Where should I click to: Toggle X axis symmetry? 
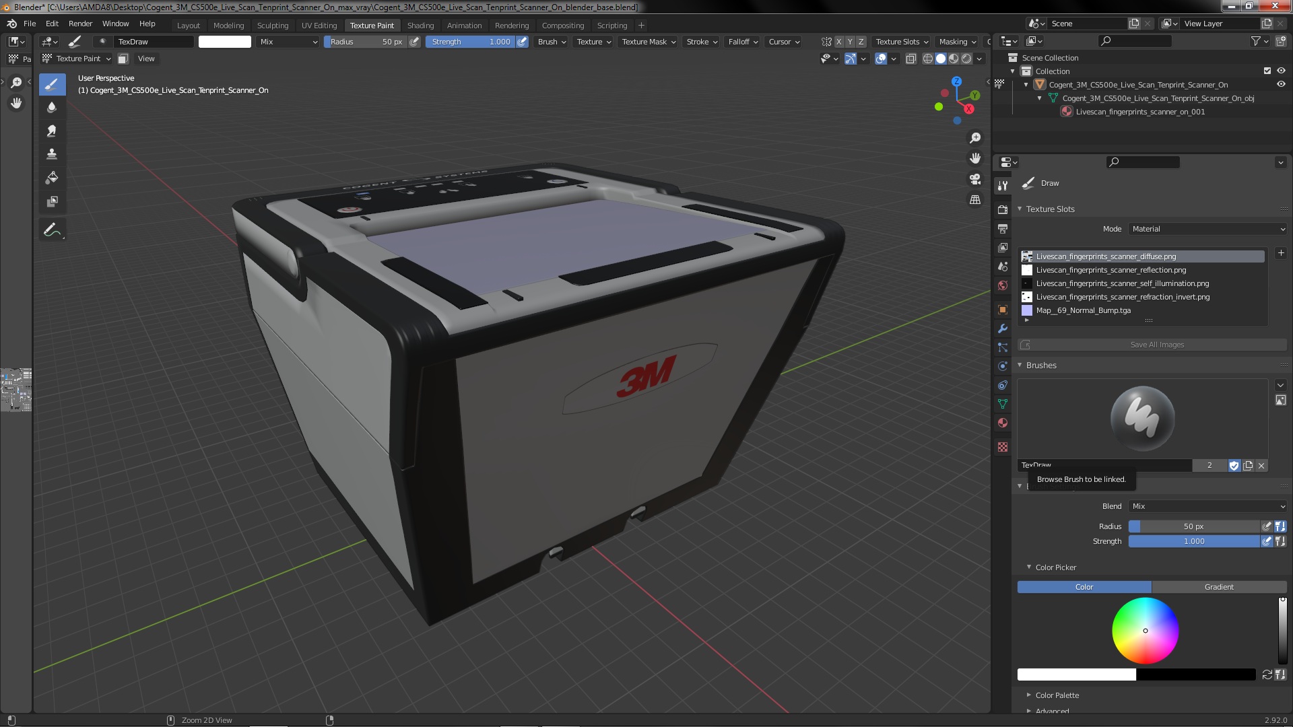pyautogui.click(x=839, y=42)
